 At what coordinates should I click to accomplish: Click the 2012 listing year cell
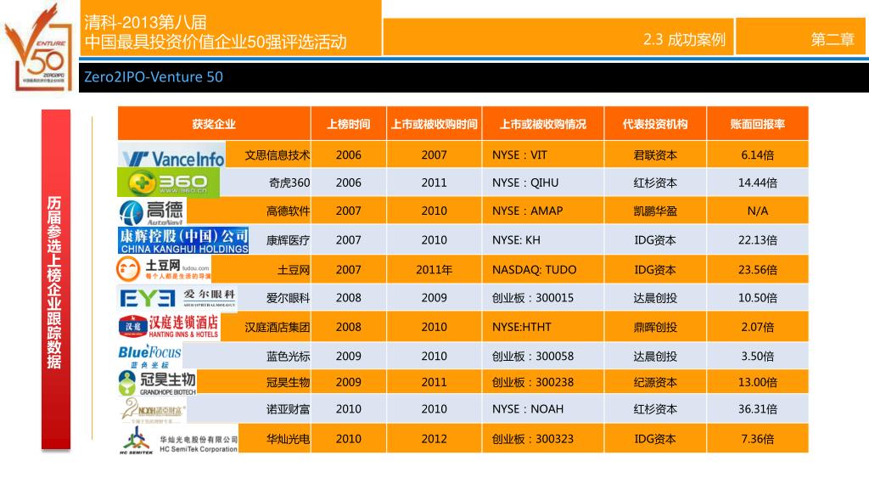[x=434, y=439]
